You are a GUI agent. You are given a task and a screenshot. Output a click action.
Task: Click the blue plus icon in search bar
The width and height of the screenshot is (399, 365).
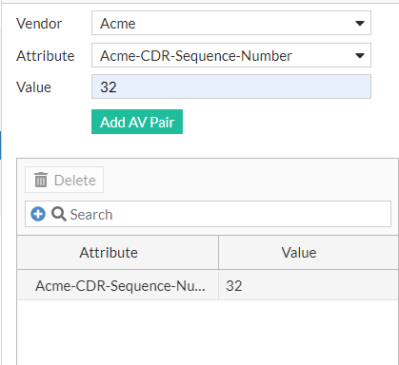point(38,214)
